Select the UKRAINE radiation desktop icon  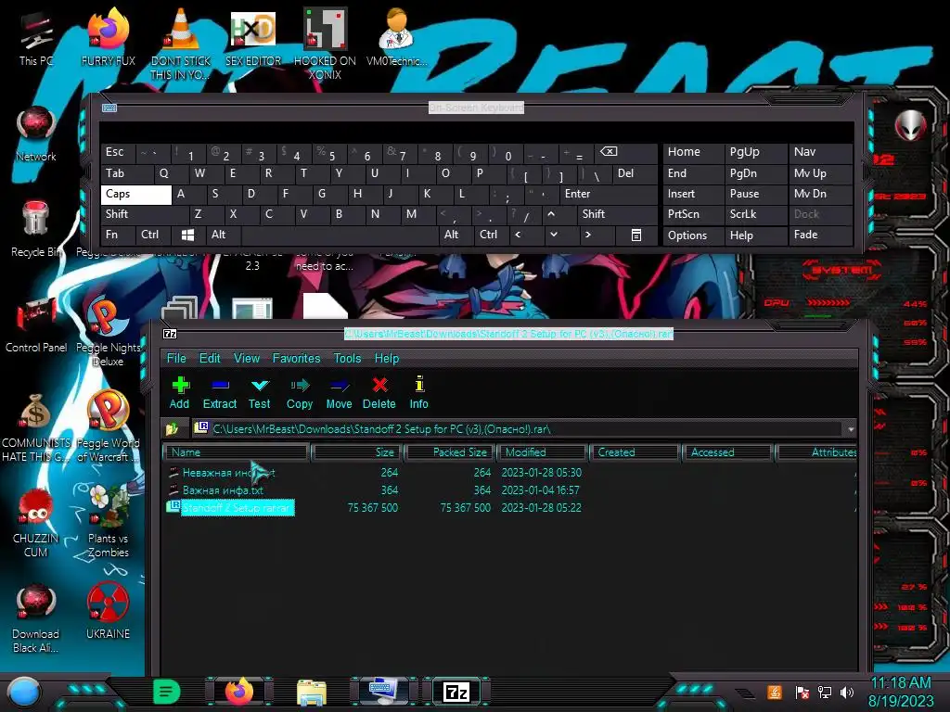[x=109, y=610]
